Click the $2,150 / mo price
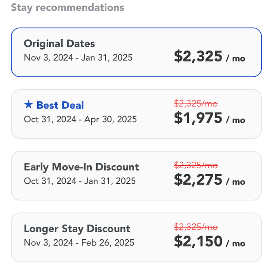This screenshot has width=272, height=272. (209, 241)
